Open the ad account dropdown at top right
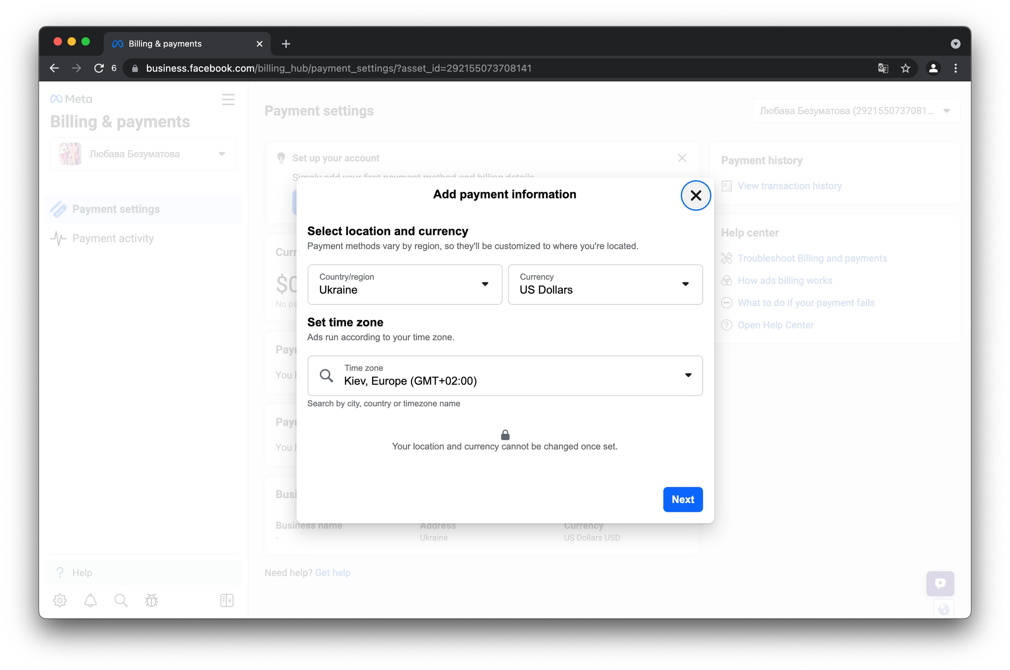Viewport: 1010px width, 670px height. click(x=855, y=111)
